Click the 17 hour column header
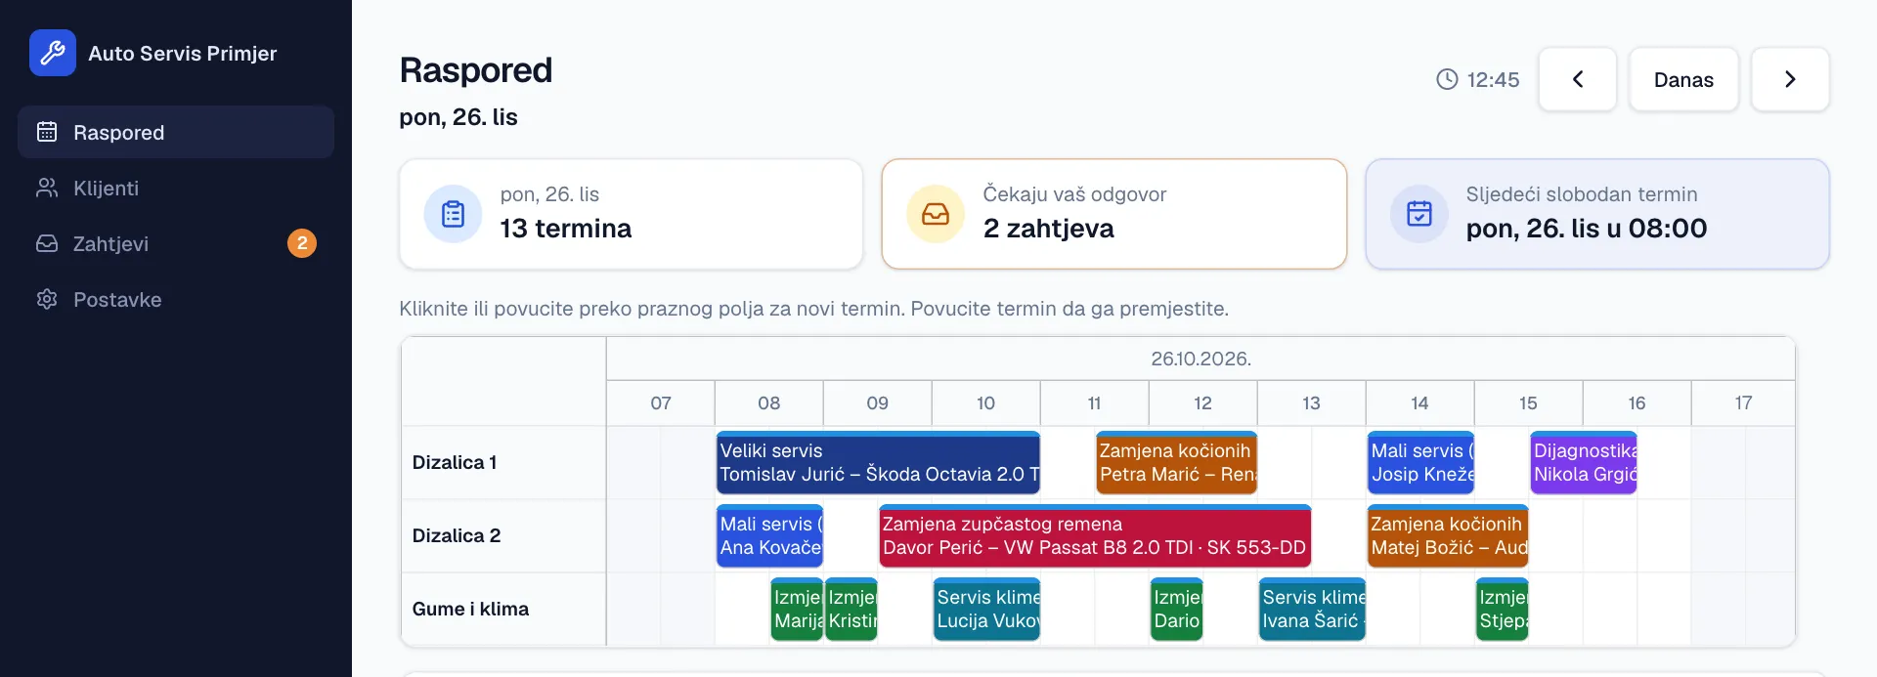The height and width of the screenshot is (677, 1877). (x=1743, y=402)
